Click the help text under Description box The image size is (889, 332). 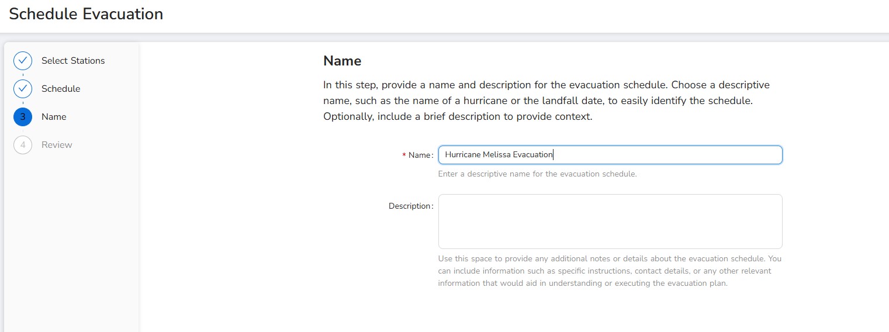[x=609, y=271]
